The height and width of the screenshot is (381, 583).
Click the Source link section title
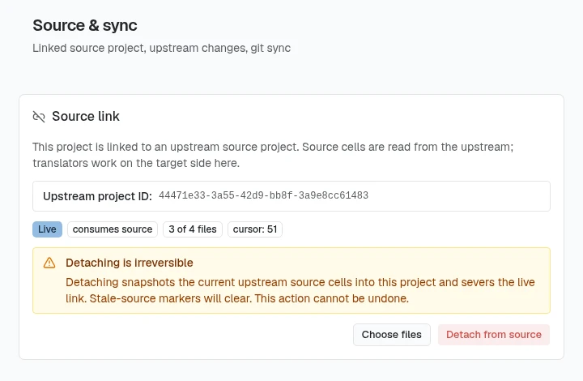point(86,117)
